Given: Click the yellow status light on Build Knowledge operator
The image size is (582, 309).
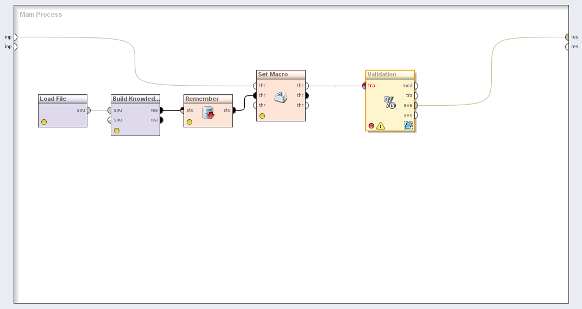Looking at the screenshot, I should tap(117, 131).
